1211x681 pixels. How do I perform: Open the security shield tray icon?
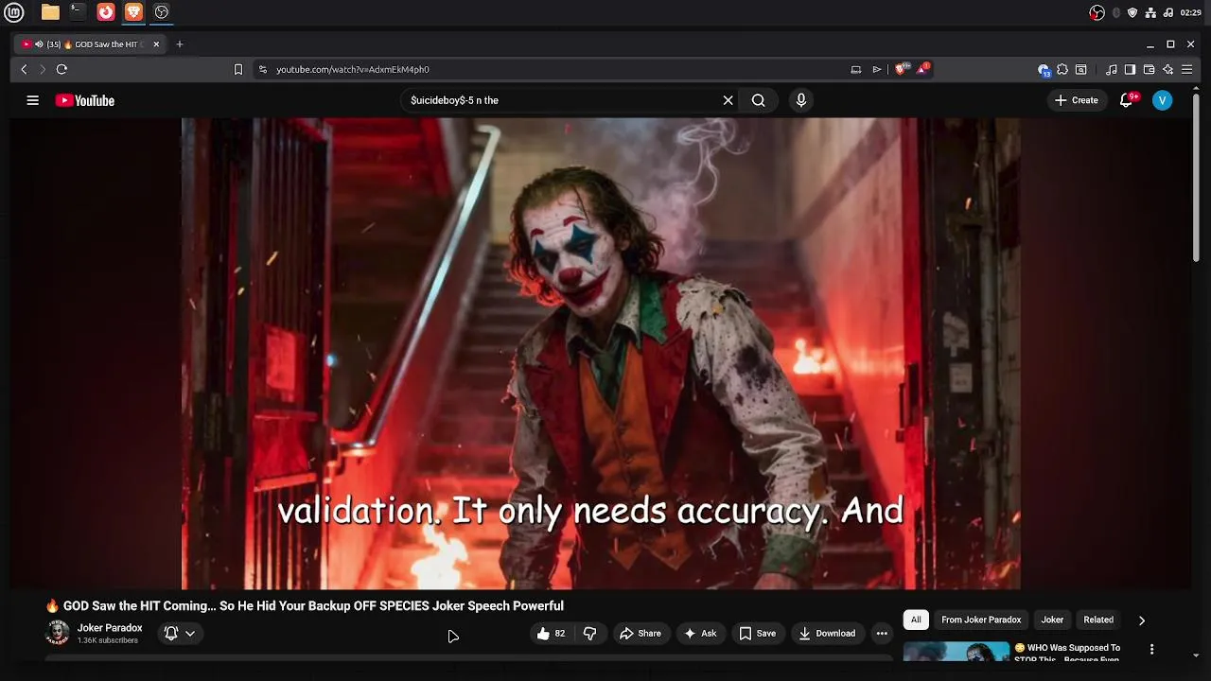[x=1132, y=12]
